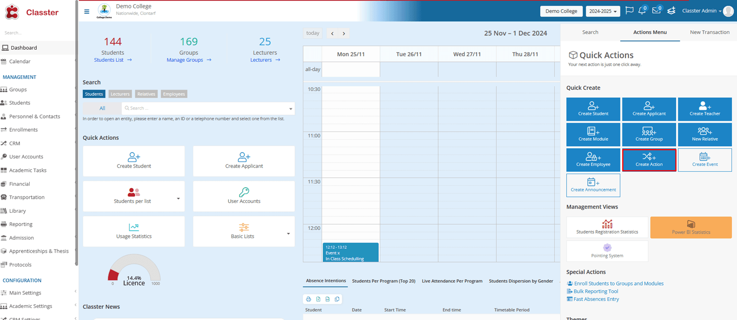
Task: Expand the Basic Lists dropdown arrow
Action: [288, 234]
